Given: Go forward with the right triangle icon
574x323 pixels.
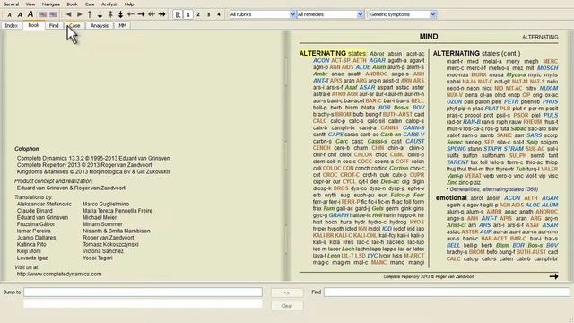Looking at the screenshot, I should [x=79, y=14].
